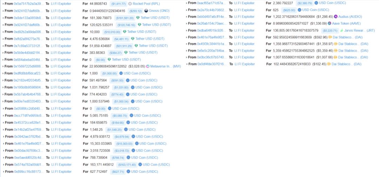Click the USDC icon in the $1,000.00 row
Viewport: 379px width, 177px height.
(121, 73)
